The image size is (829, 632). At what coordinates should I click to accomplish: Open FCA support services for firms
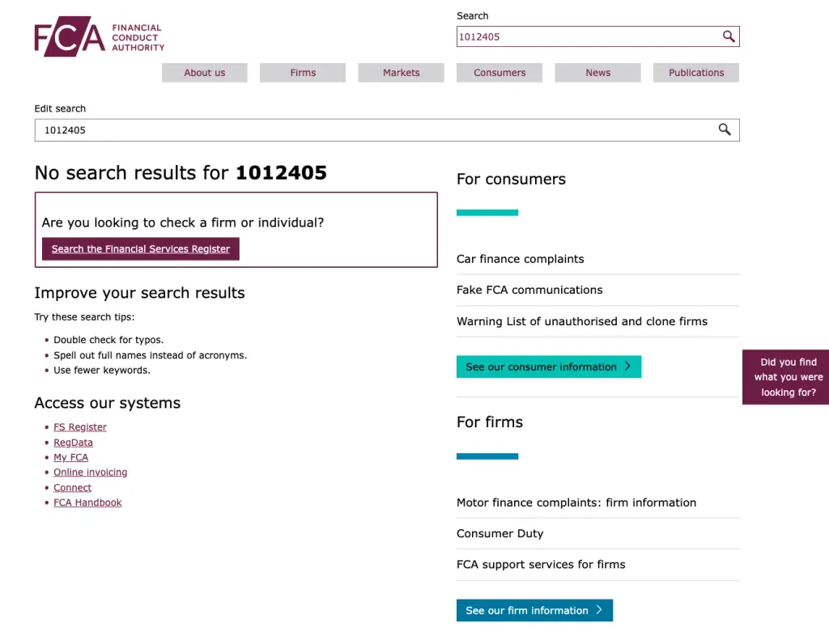pos(541,564)
